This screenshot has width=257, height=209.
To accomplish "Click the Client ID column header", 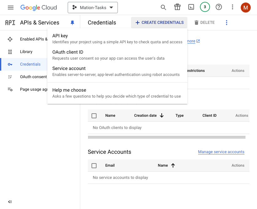I will 209,115.
